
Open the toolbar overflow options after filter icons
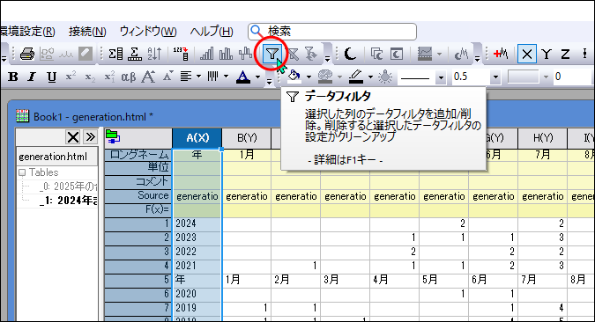(x=327, y=59)
